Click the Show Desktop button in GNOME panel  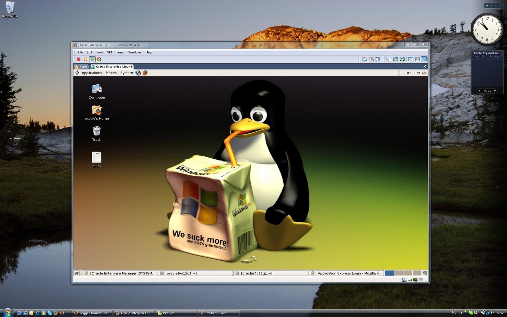[77, 273]
